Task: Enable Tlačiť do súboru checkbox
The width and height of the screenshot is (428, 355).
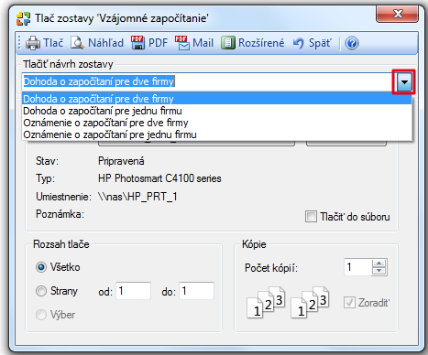Action: tap(311, 217)
